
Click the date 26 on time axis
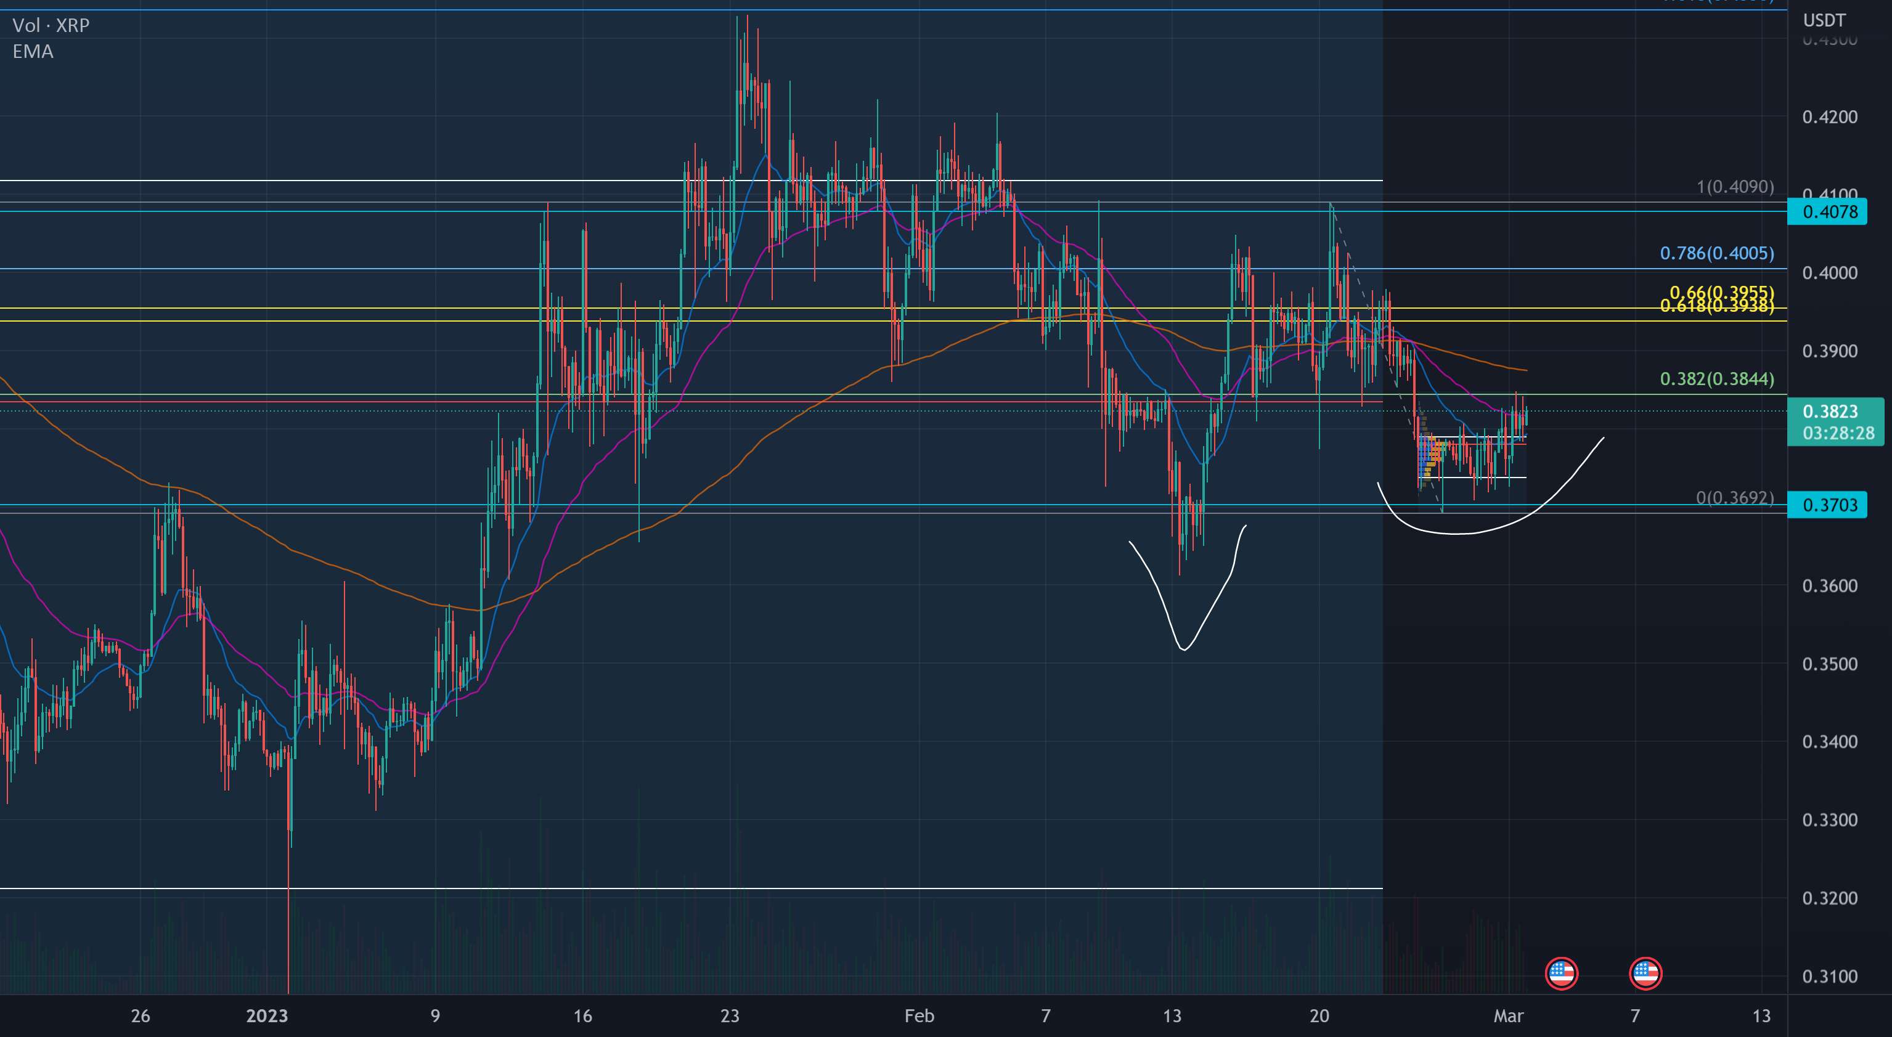[x=141, y=1017]
